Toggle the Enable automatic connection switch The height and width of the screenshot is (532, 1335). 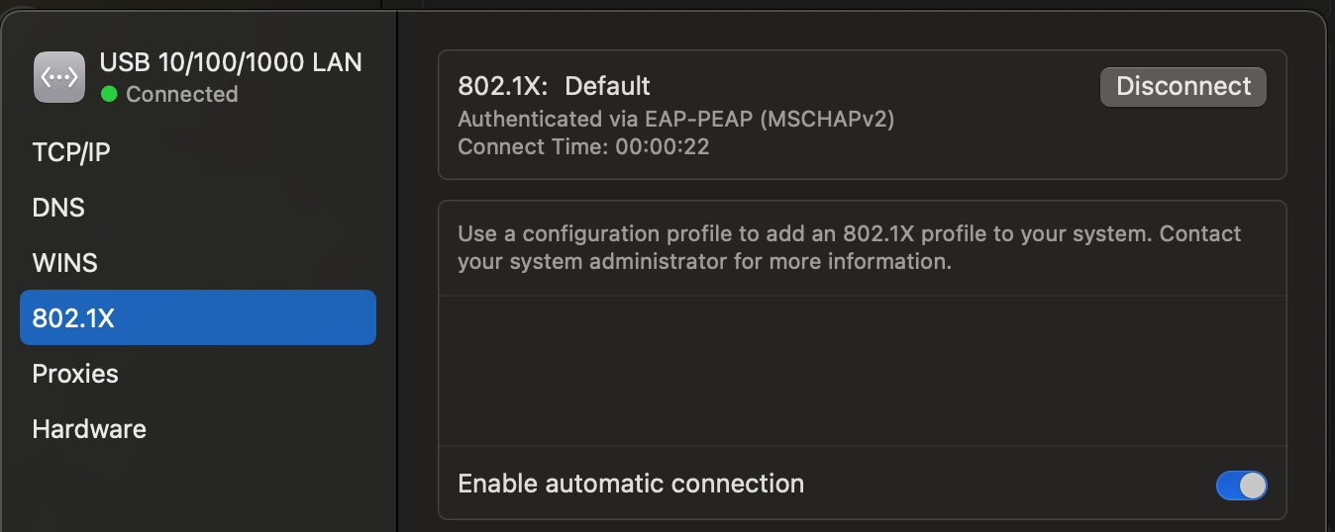click(x=1241, y=485)
